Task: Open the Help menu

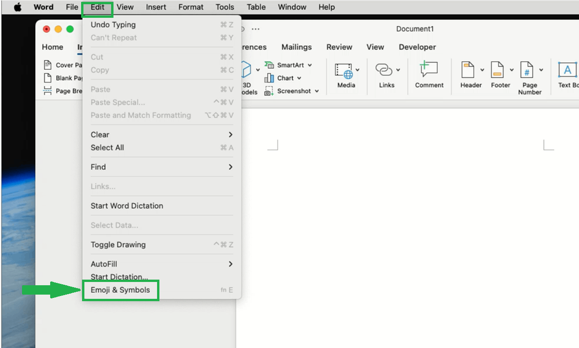Action: tap(327, 7)
